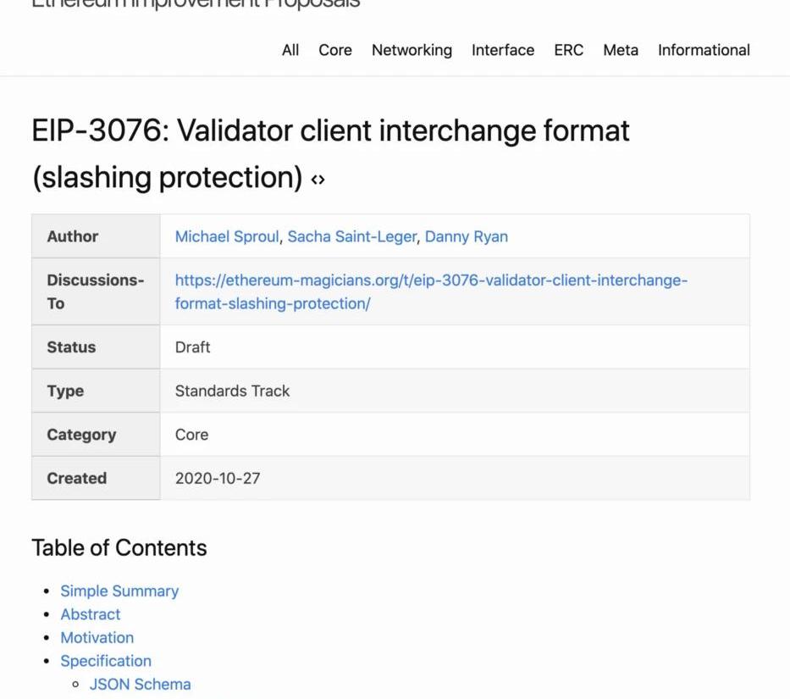Open the Networking nav item
Screen dimensions: 790x699
[x=412, y=50]
